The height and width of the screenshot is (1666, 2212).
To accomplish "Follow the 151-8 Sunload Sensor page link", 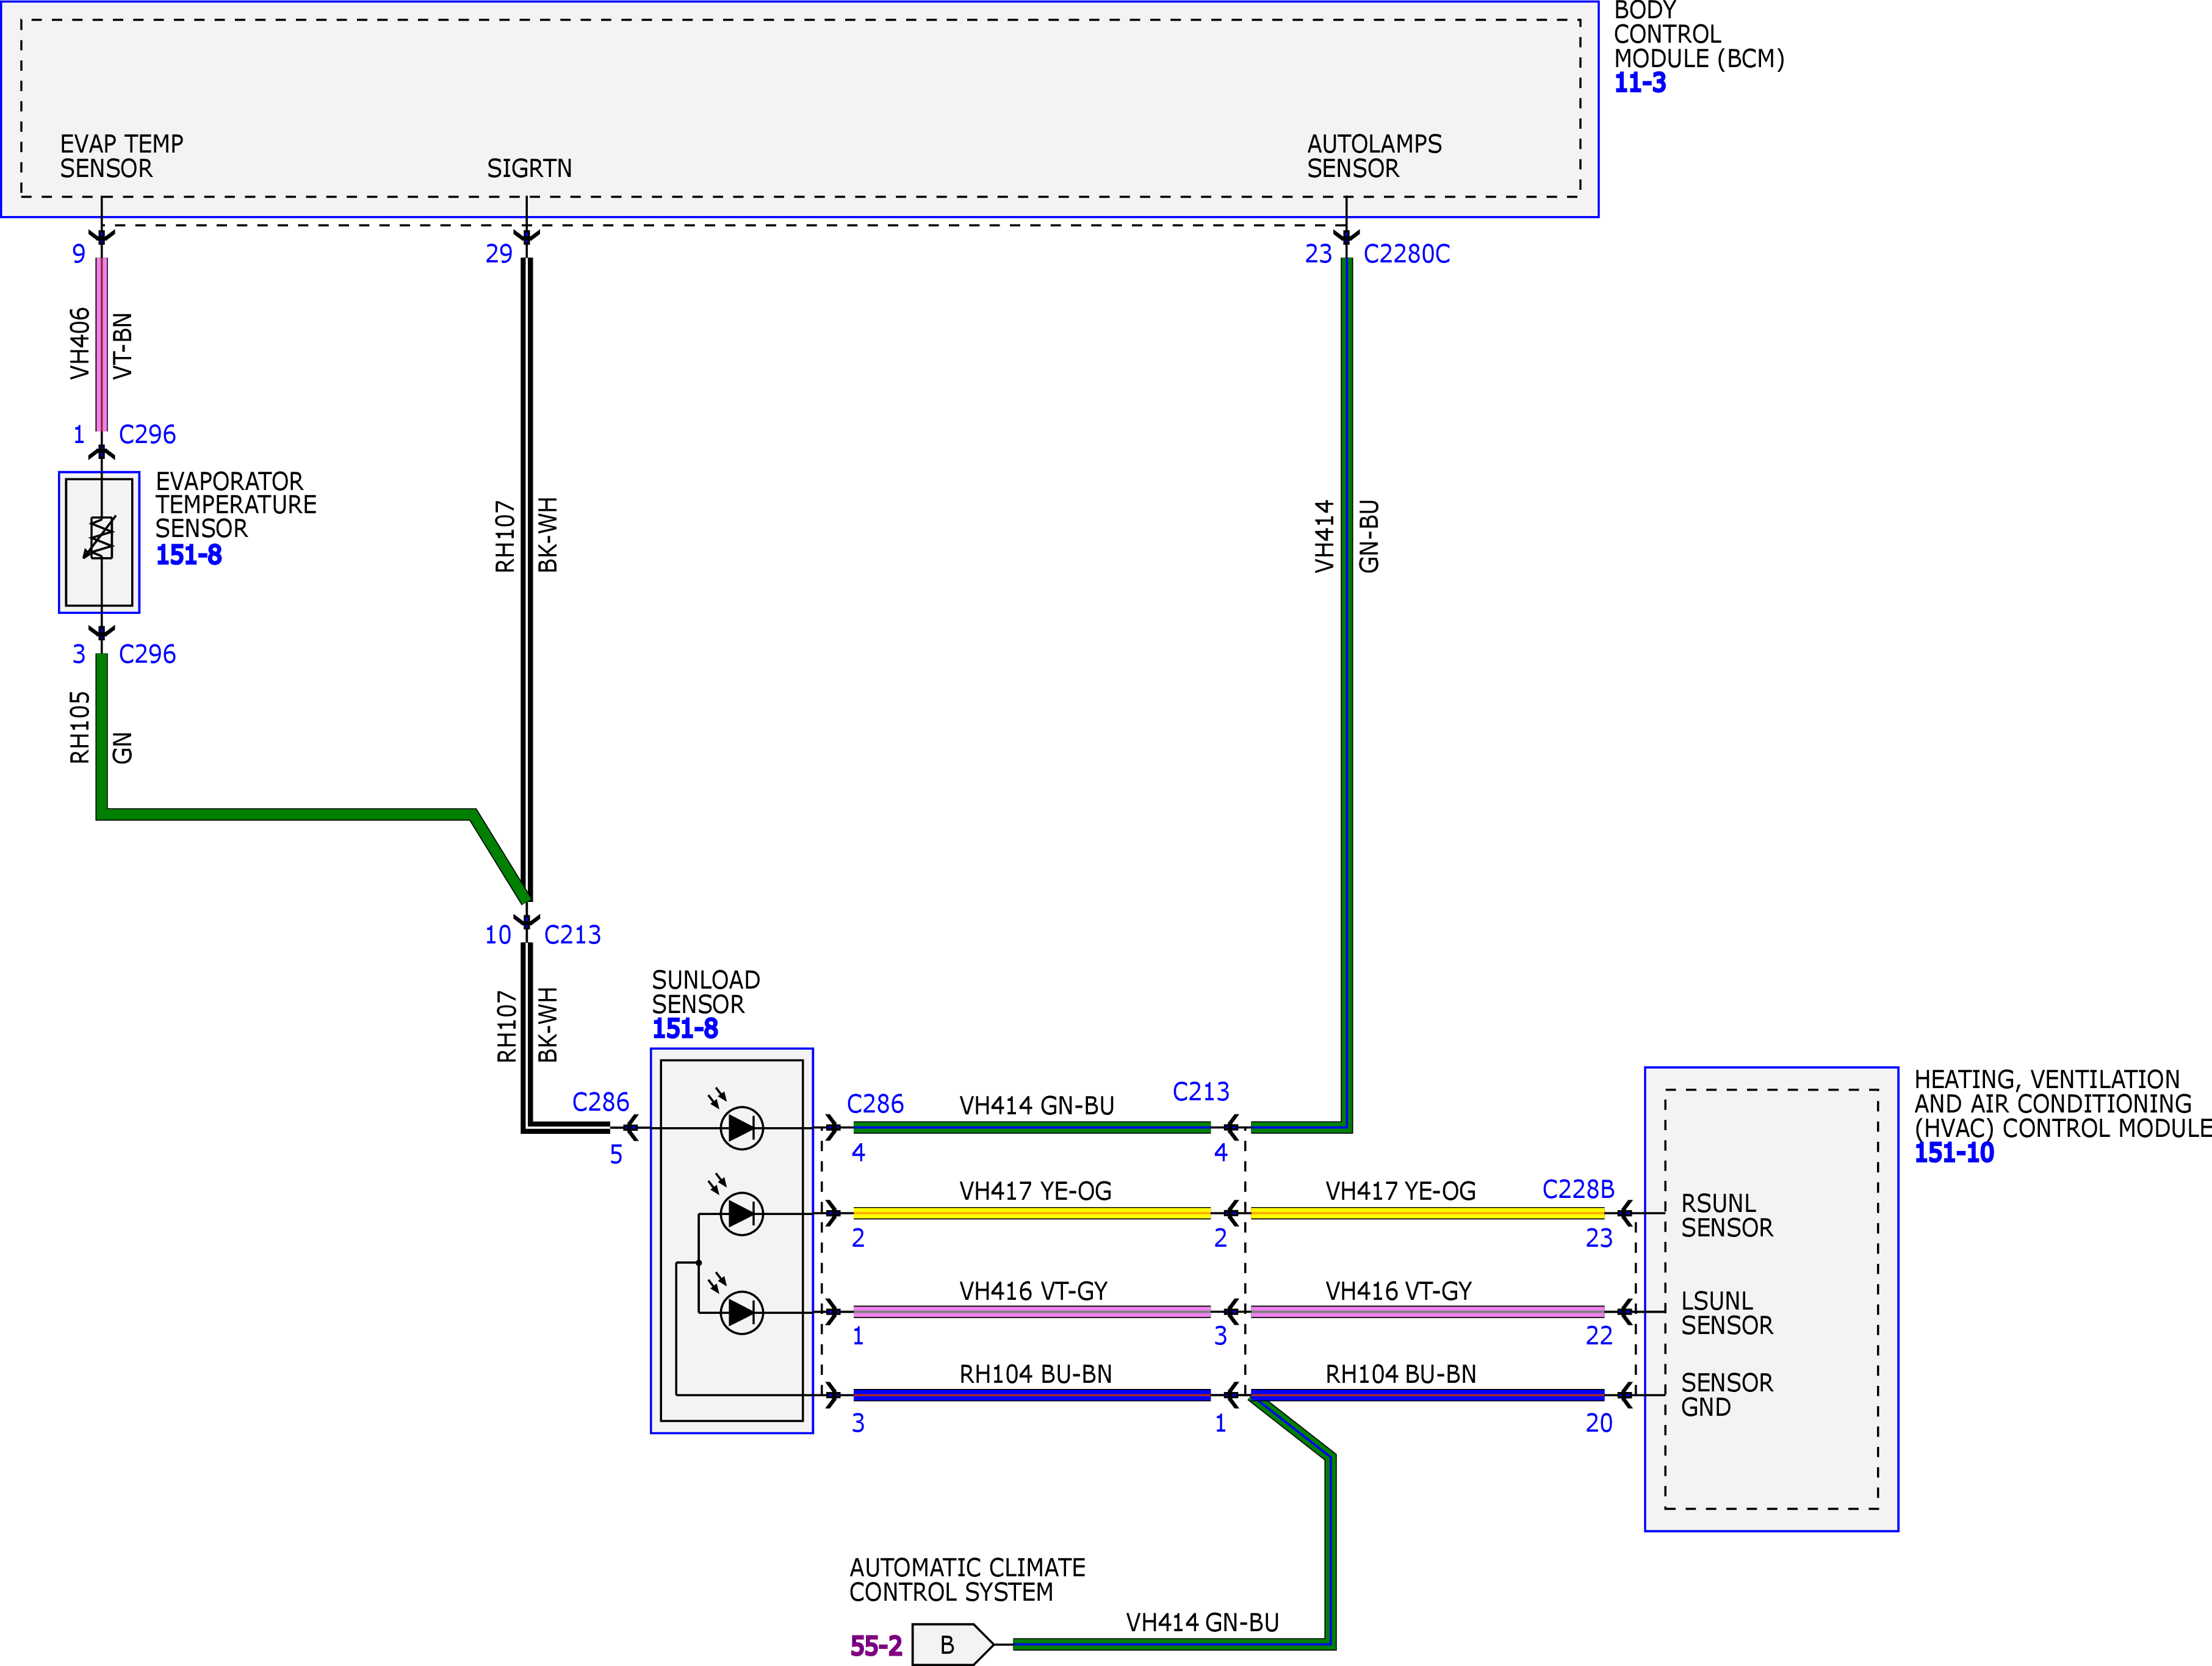I will click(x=685, y=1029).
